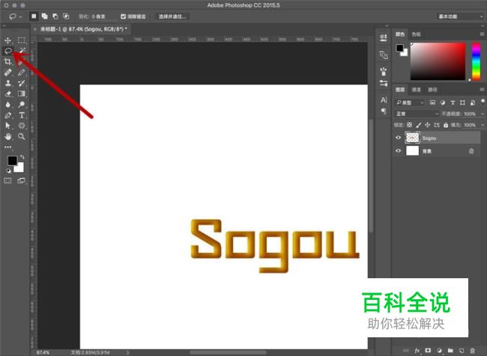Select the Eraser tool
Screen dimensions: 487x356
7,93
